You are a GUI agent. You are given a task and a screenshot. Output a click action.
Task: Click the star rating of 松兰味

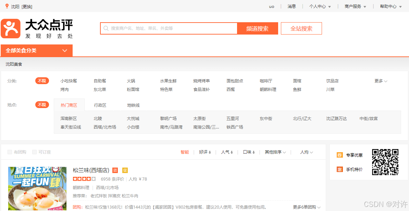pyautogui.click(x=84, y=179)
